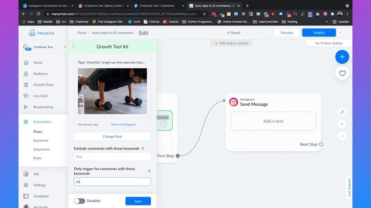Switch to Chatimize Test Facebook tab

pos(159,6)
